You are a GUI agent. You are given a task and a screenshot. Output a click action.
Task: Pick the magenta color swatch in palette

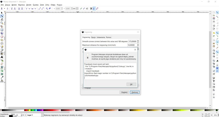[x=42, y=110]
